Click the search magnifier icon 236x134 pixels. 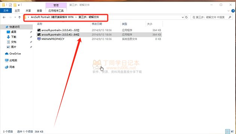[x=230, y=17]
